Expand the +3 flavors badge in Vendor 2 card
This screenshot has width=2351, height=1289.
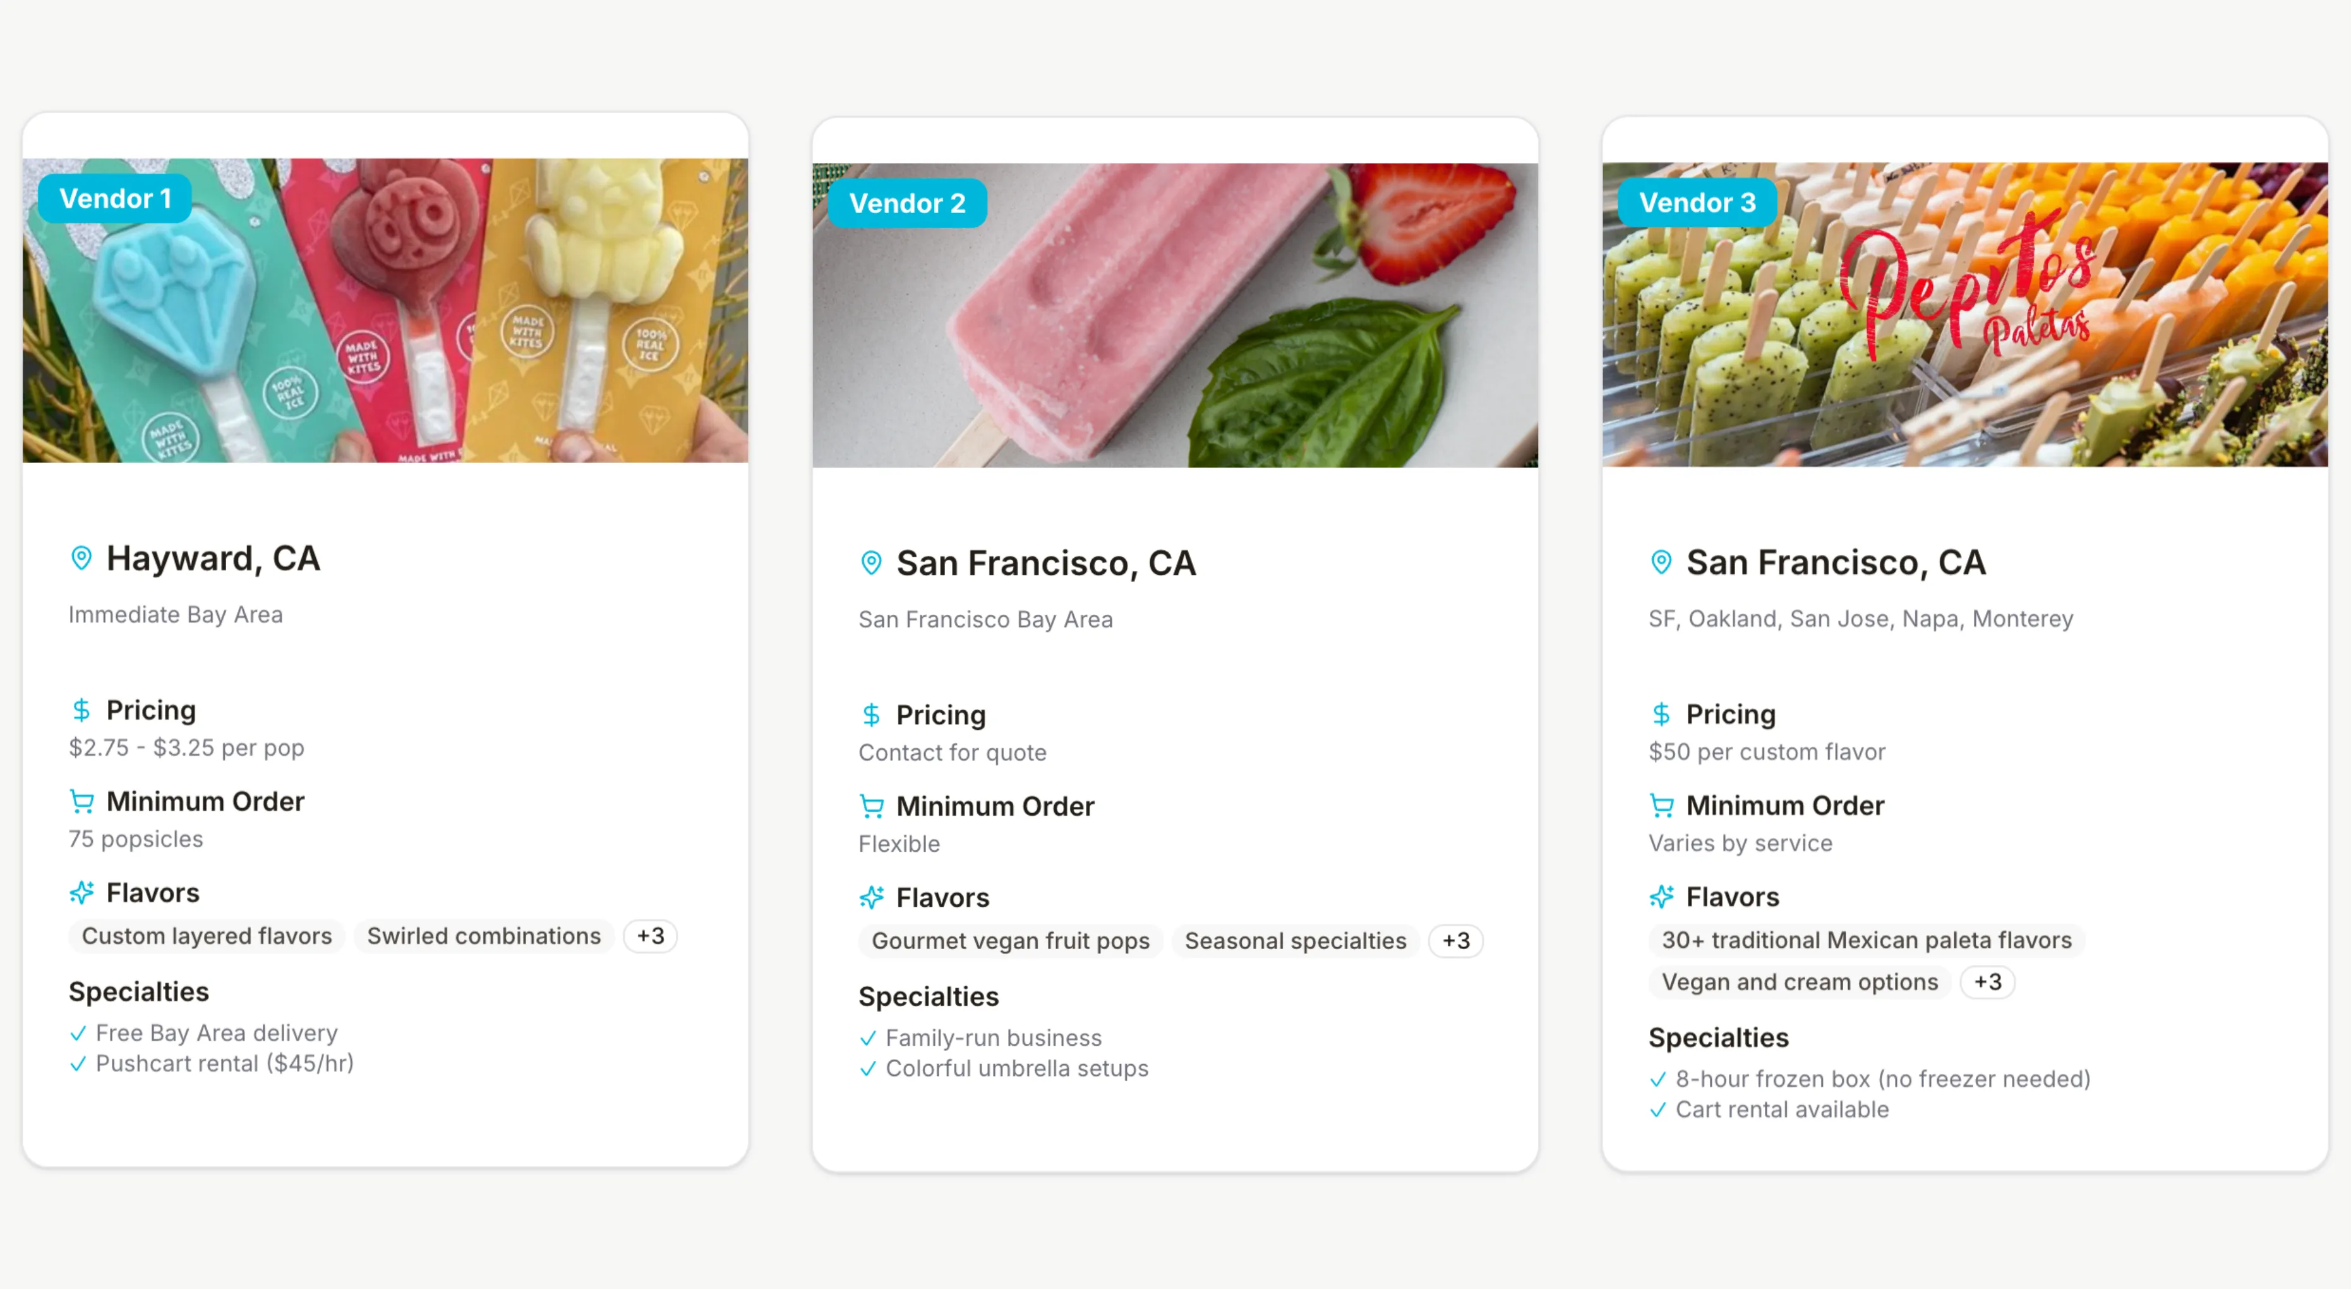pyautogui.click(x=1456, y=941)
